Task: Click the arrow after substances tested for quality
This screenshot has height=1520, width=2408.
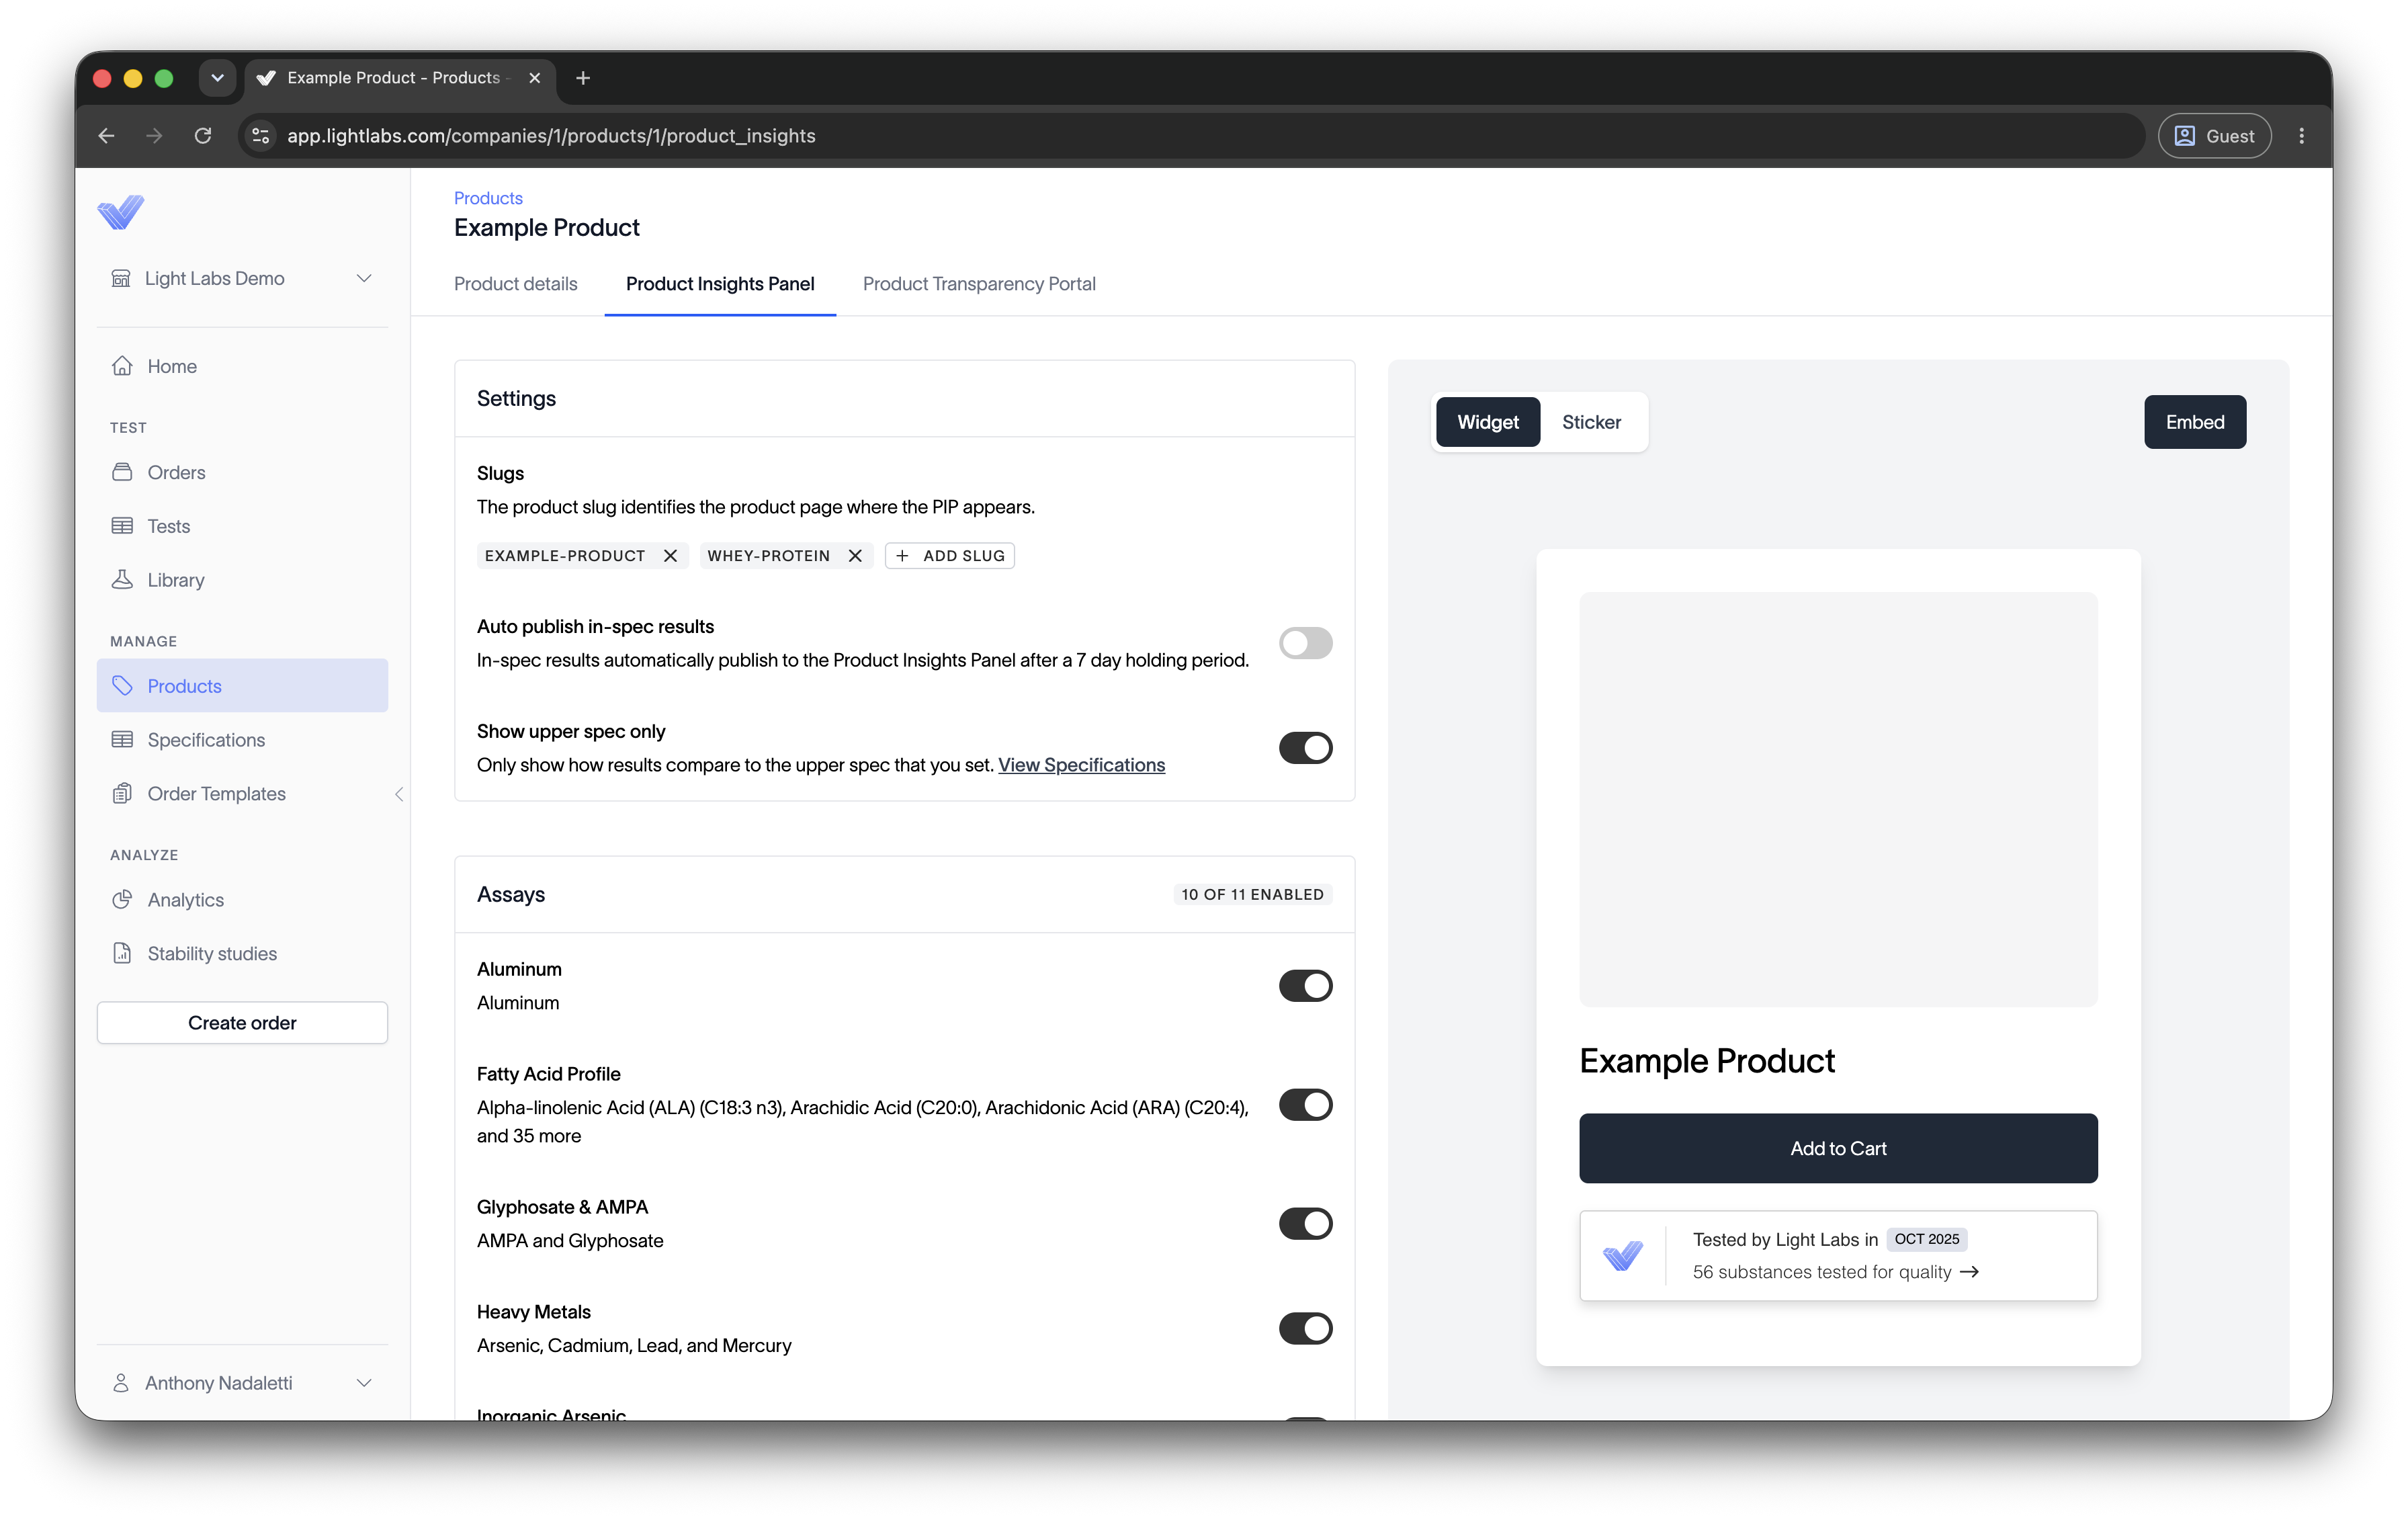Action: coord(1969,1272)
